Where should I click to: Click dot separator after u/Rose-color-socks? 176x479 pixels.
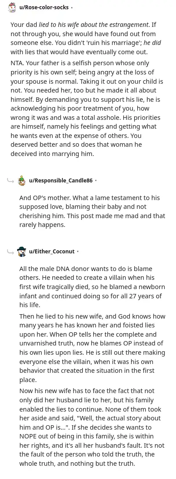pyautogui.click(x=72, y=7)
